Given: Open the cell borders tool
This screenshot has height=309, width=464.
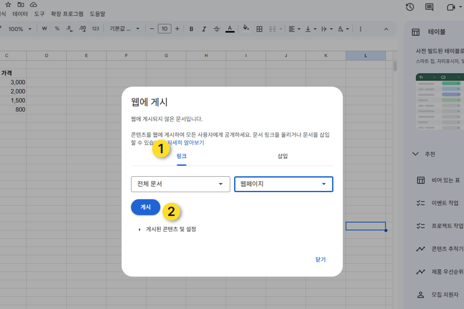Looking at the screenshot, I should 259,29.
